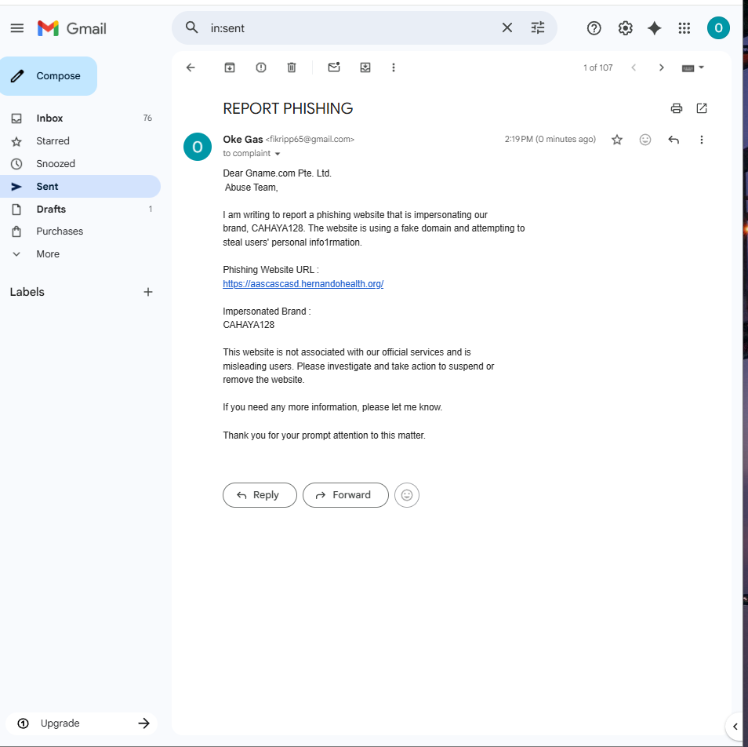Viewport: 748px width, 747px height.
Task: Open Gemini sparkle icon
Action: click(x=655, y=28)
